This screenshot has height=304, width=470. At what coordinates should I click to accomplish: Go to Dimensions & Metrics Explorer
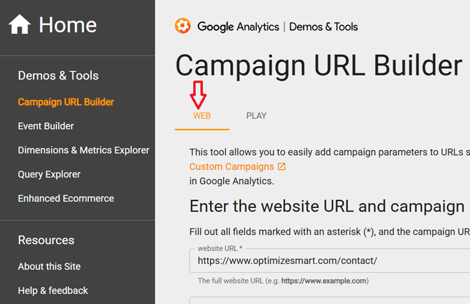point(83,150)
